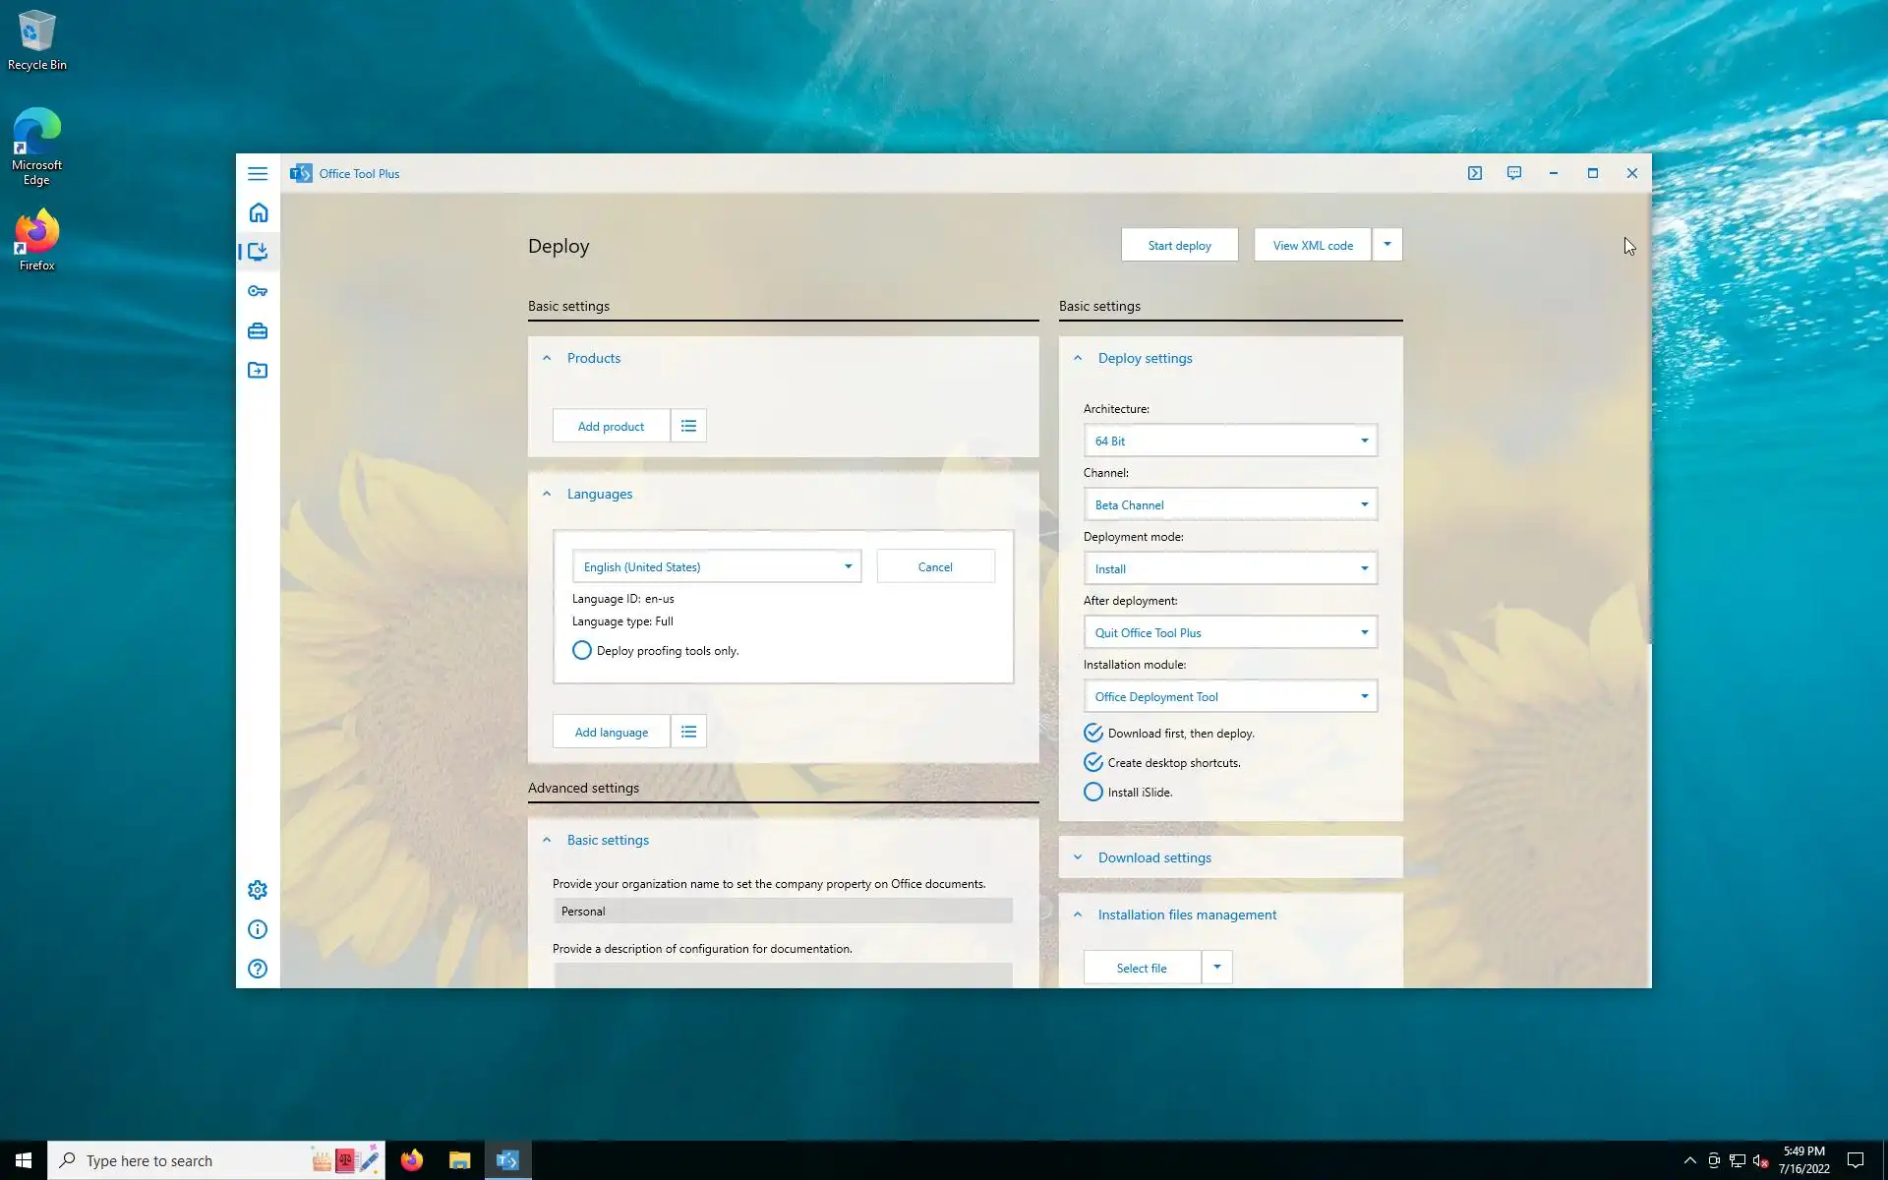Expand the hamburger navigation menu
1888x1180 pixels.
pos(258,173)
